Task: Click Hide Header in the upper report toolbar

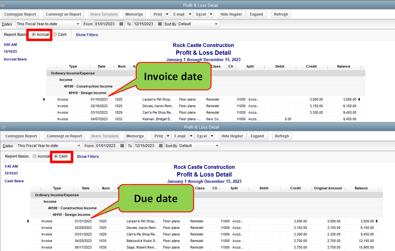Action: pos(231,14)
